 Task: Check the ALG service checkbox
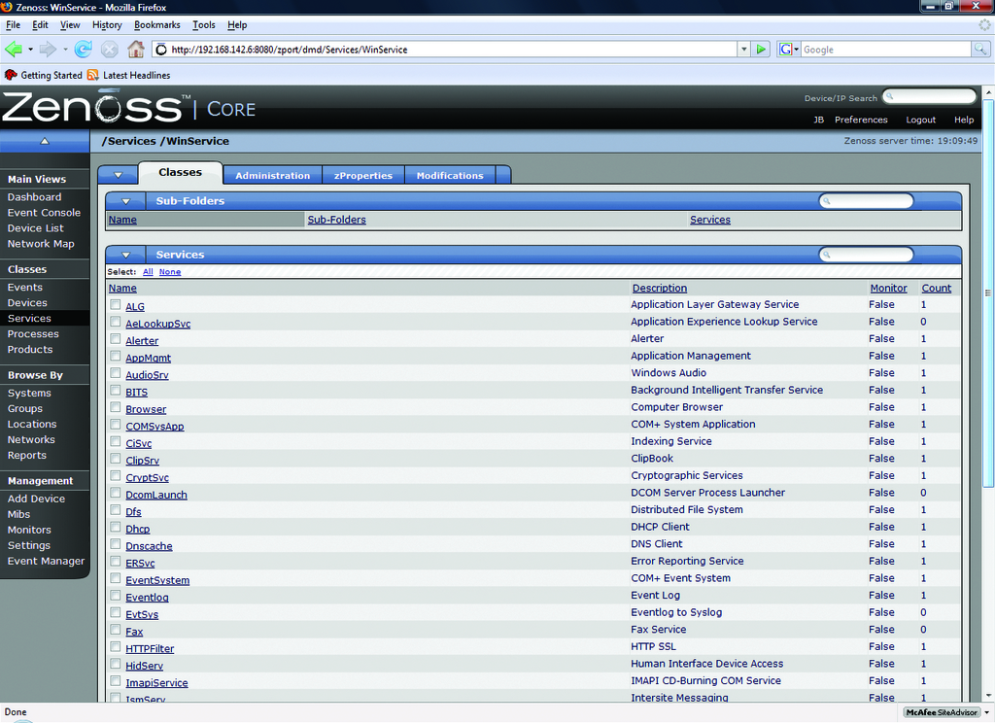coord(116,305)
